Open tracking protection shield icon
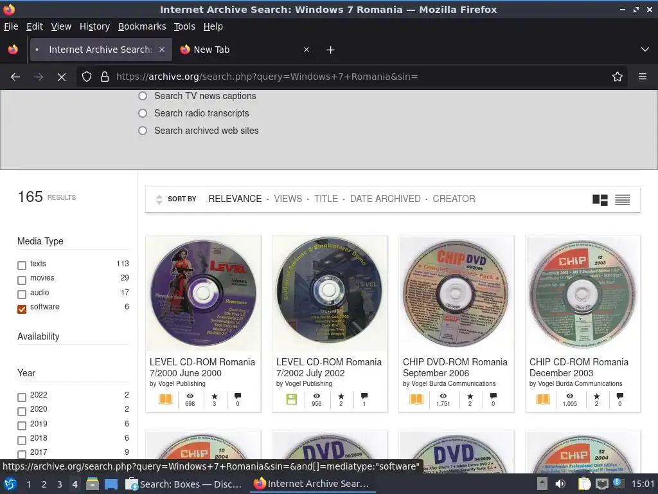The image size is (658, 494). [87, 77]
